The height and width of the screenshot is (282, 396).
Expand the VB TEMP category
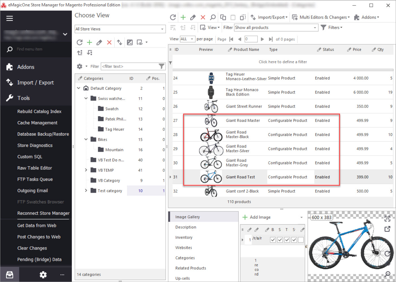point(86,170)
